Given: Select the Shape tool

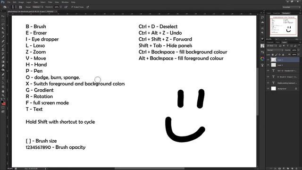Looking at the screenshot, I should click(x=3, y=87).
